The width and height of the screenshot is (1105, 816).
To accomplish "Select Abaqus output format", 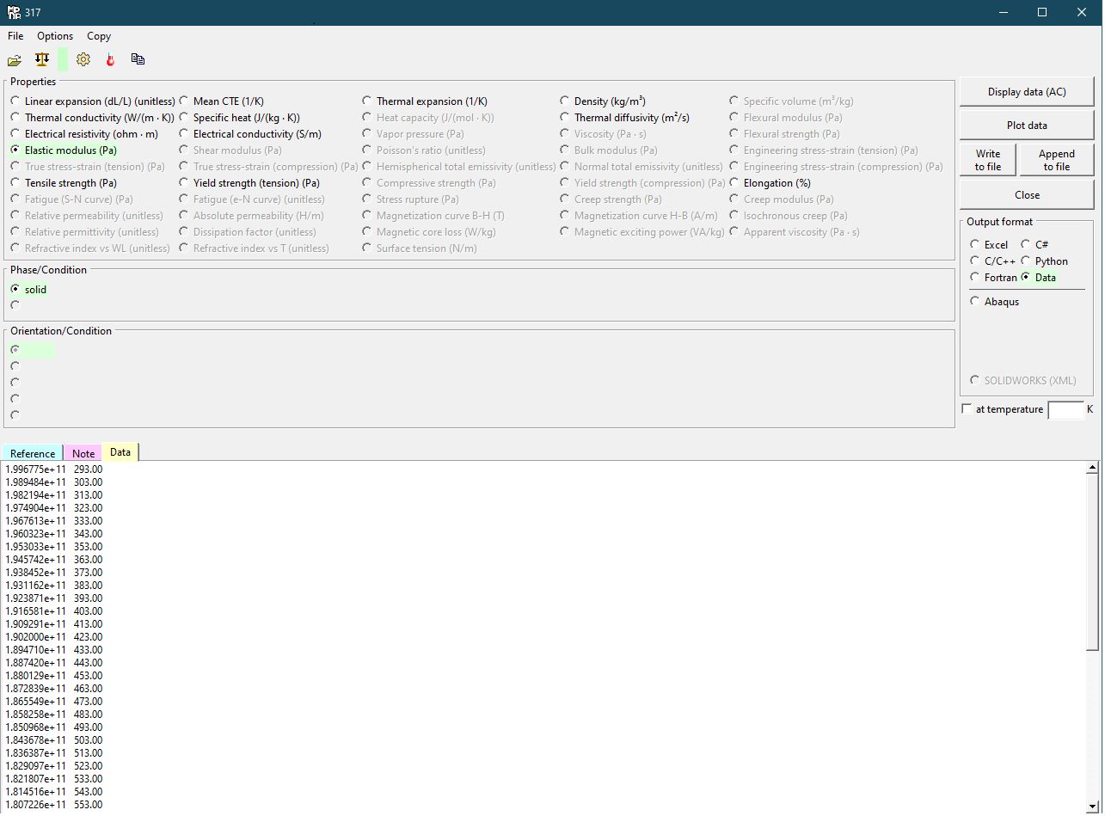I will click(974, 302).
